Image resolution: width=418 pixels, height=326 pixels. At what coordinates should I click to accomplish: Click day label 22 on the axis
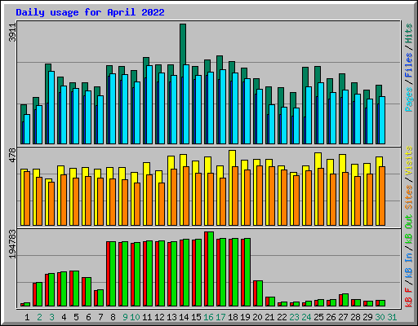[282, 317]
